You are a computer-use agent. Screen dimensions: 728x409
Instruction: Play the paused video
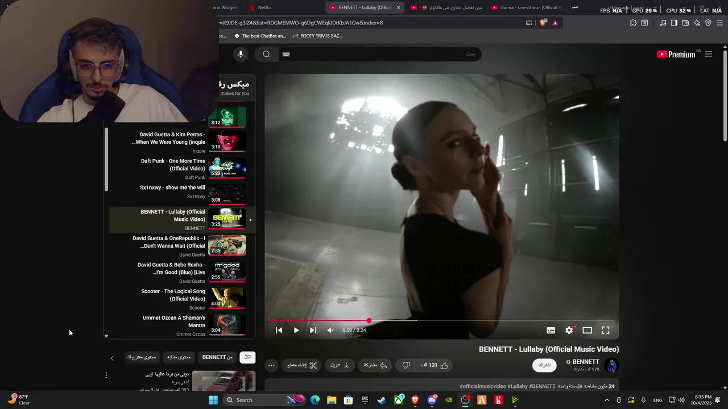point(296,330)
